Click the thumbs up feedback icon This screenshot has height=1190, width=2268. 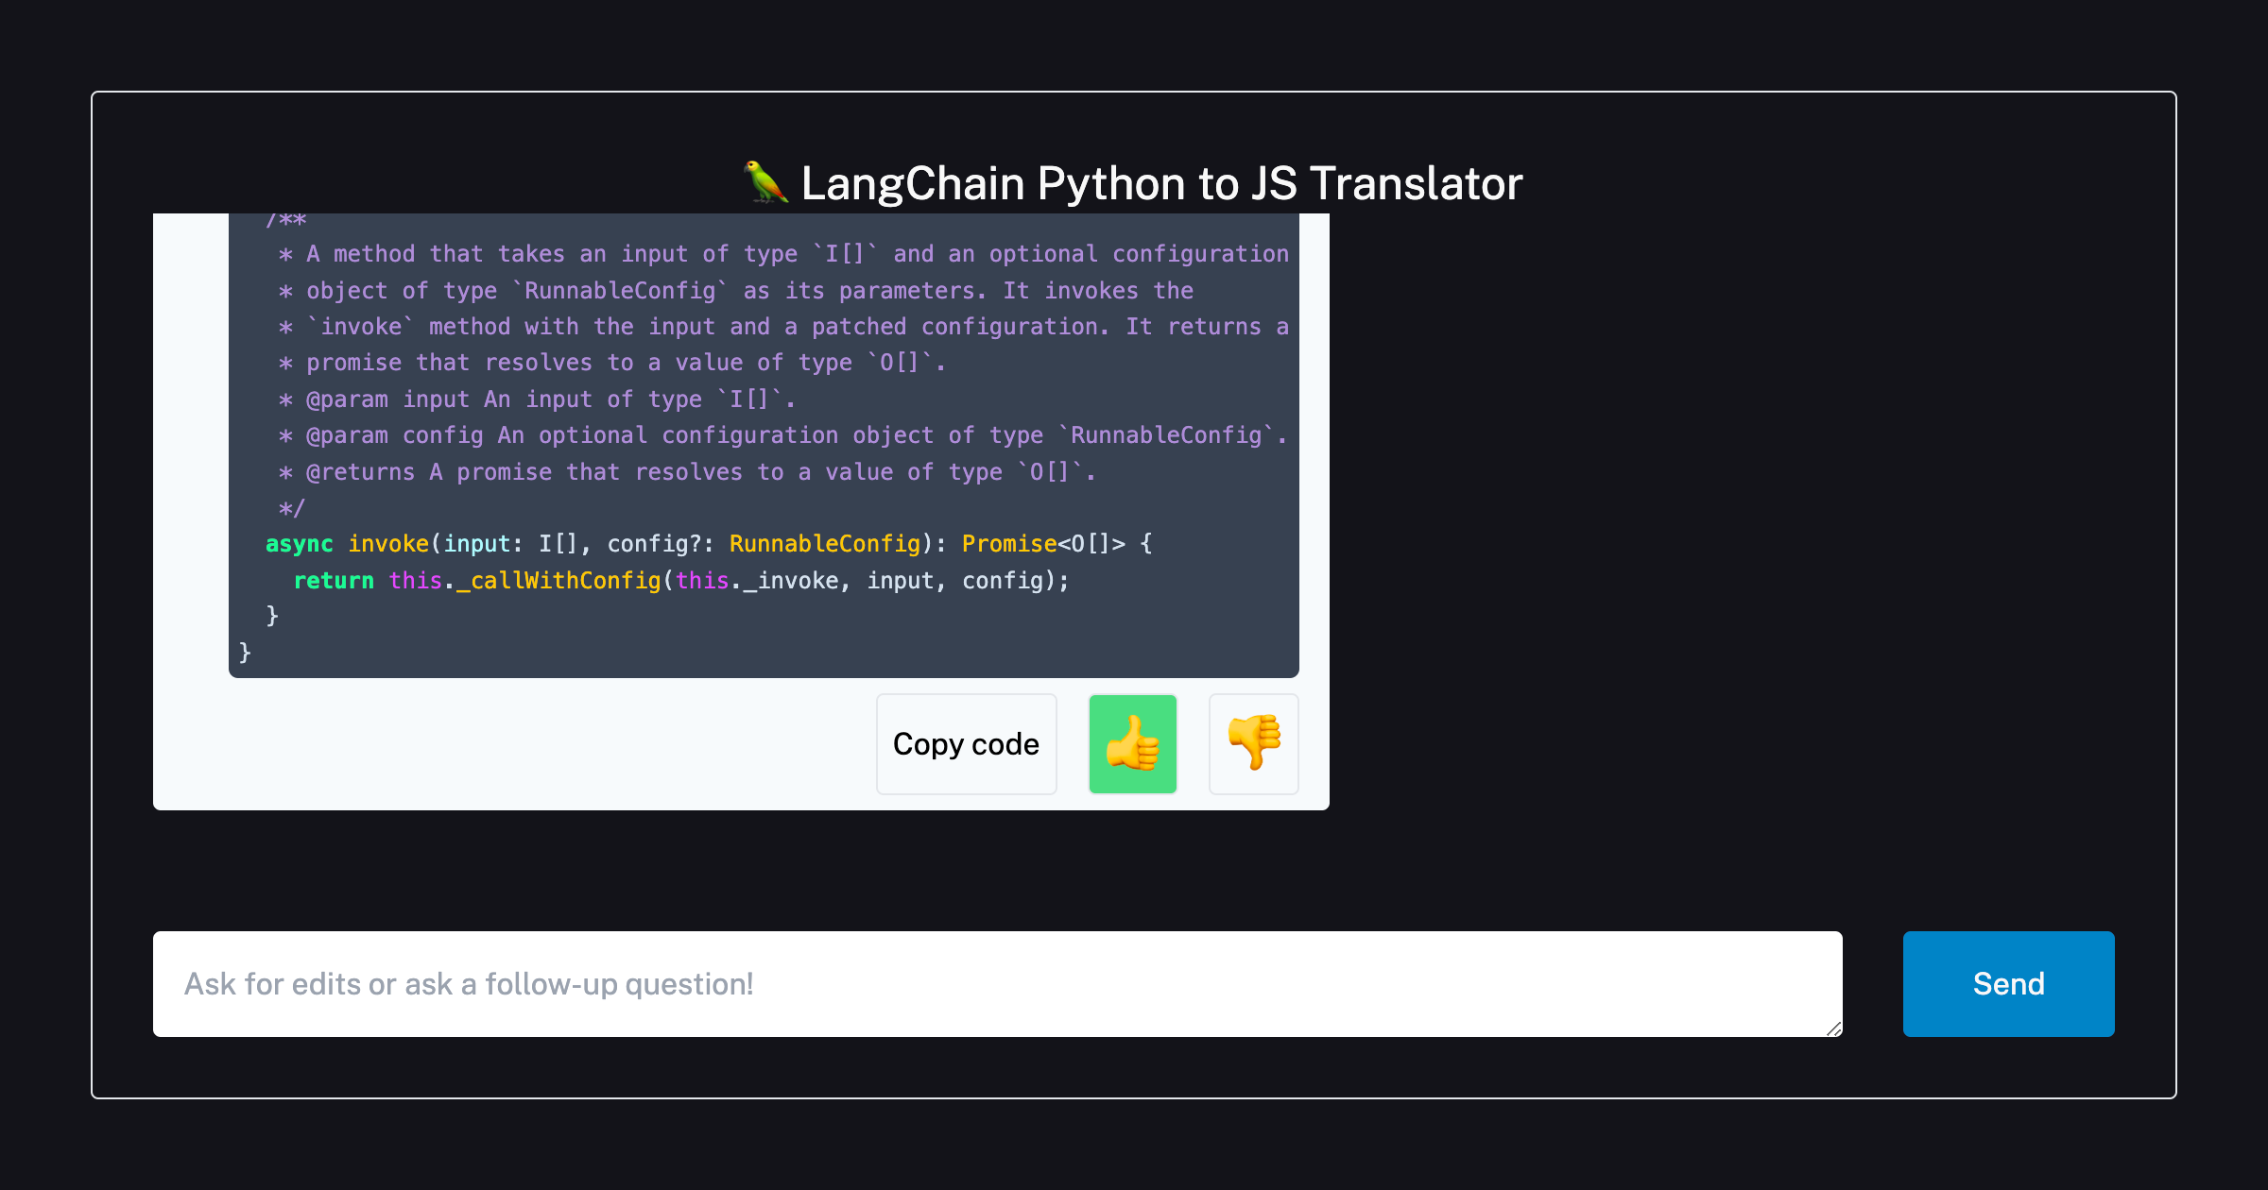pos(1132,744)
